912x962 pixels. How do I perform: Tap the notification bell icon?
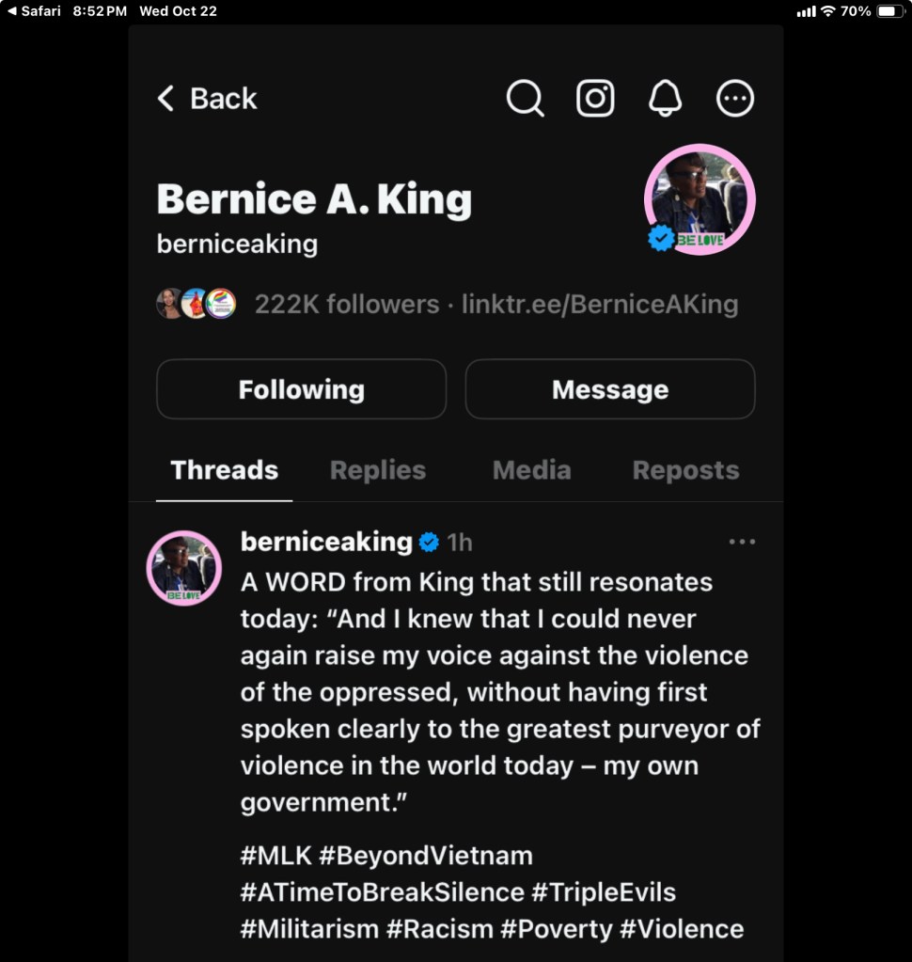click(x=666, y=98)
